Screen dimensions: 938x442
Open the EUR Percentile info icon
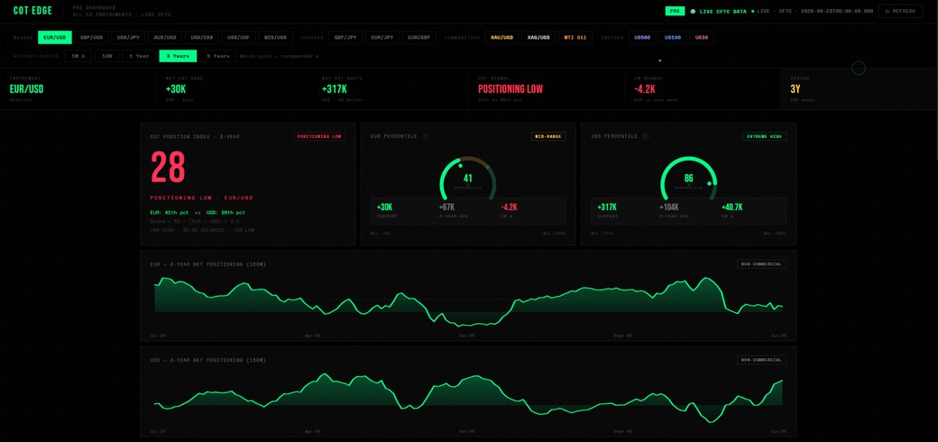[x=425, y=136]
